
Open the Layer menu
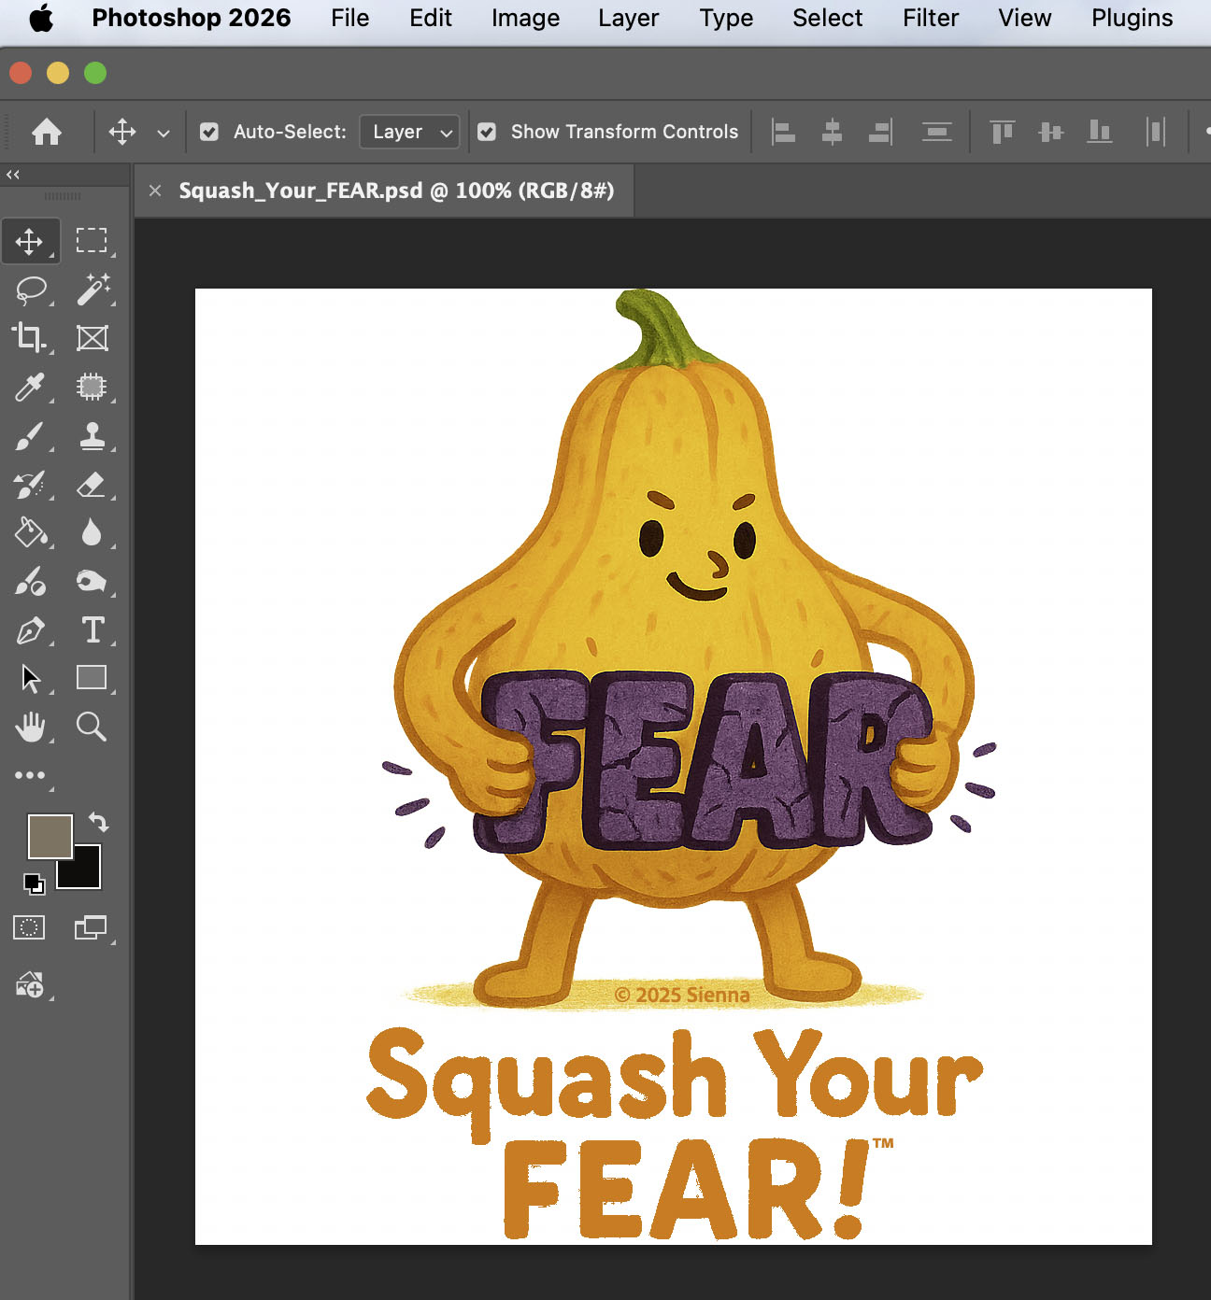(629, 18)
